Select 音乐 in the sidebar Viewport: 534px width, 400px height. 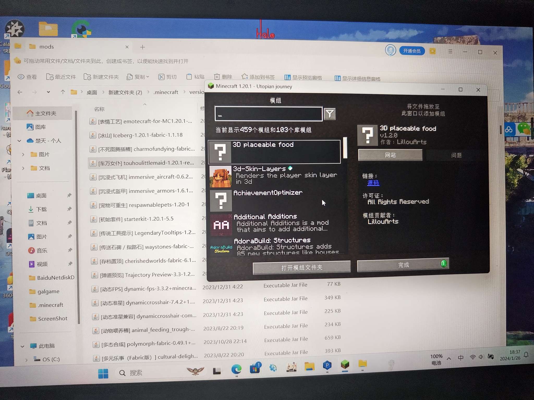(38, 250)
